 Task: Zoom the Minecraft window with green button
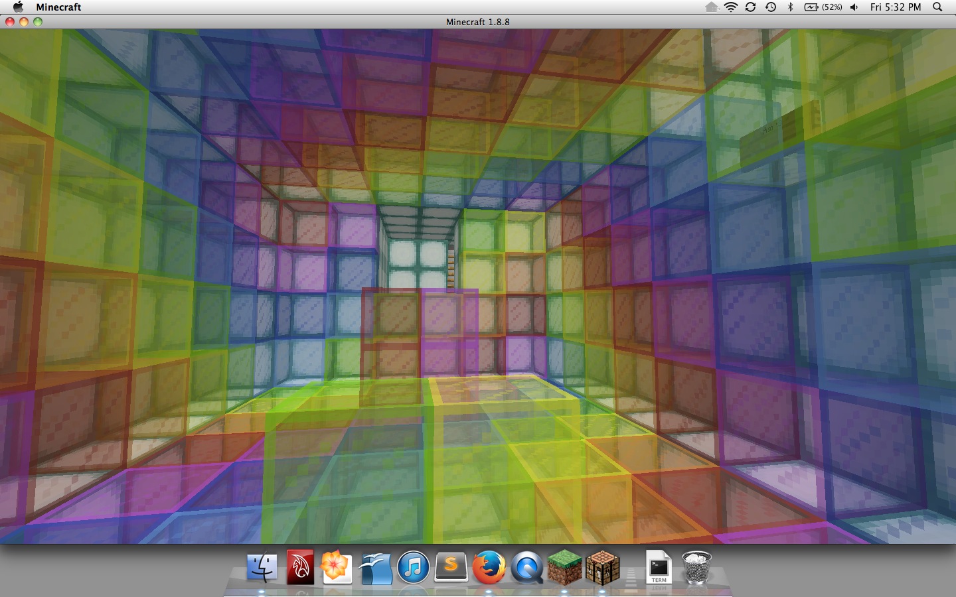click(x=38, y=22)
